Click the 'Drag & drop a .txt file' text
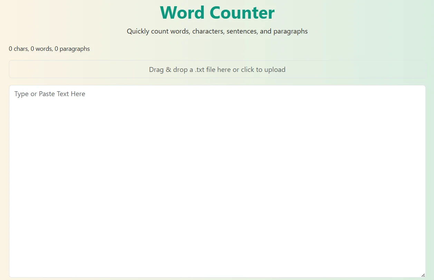 (x=186, y=69)
